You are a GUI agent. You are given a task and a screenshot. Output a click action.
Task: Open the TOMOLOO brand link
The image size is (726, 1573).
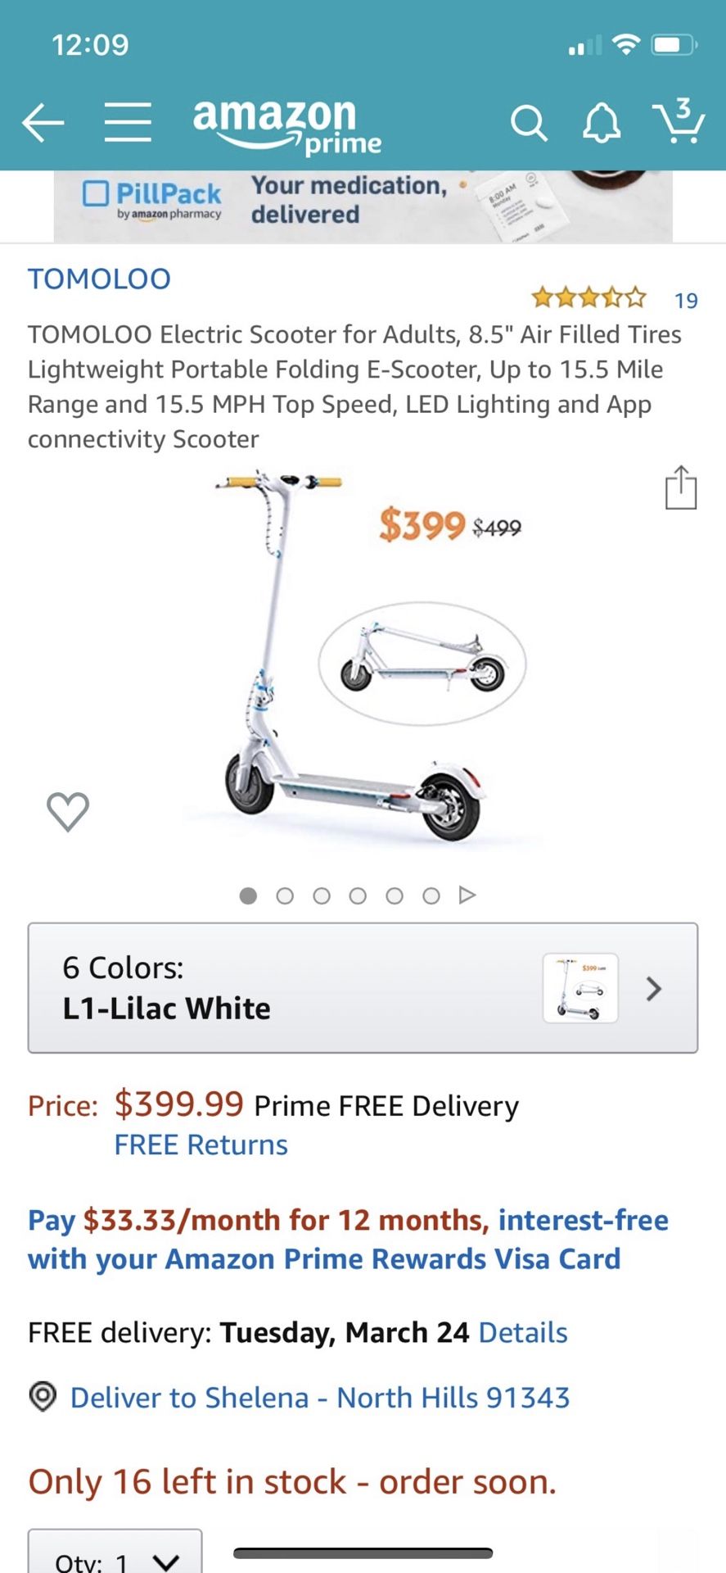(x=99, y=279)
